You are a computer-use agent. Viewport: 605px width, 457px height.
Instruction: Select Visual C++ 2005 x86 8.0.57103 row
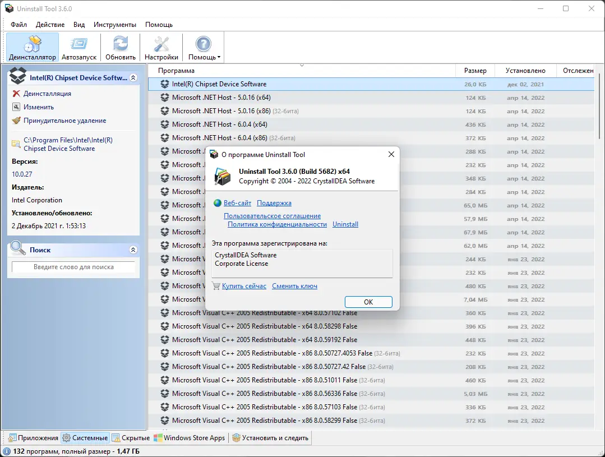tap(371, 407)
